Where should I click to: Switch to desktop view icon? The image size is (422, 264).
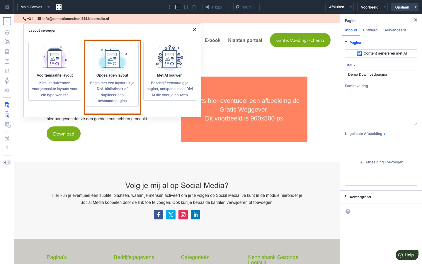[x=178, y=7]
